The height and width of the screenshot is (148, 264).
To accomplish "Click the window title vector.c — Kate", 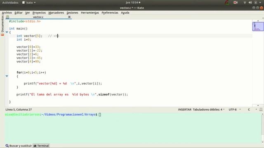I will click(132, 8).
